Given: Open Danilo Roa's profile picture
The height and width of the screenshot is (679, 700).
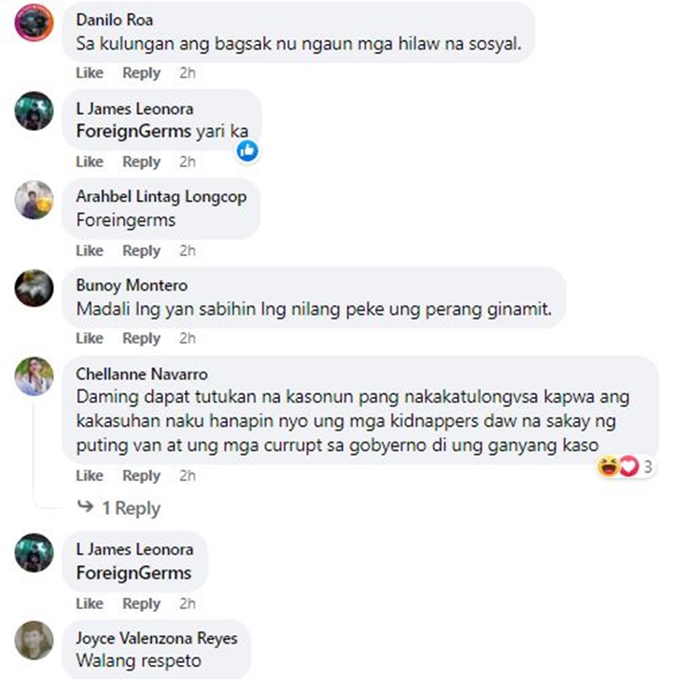Looking at the screenshot, I should (x=34, y=22).
